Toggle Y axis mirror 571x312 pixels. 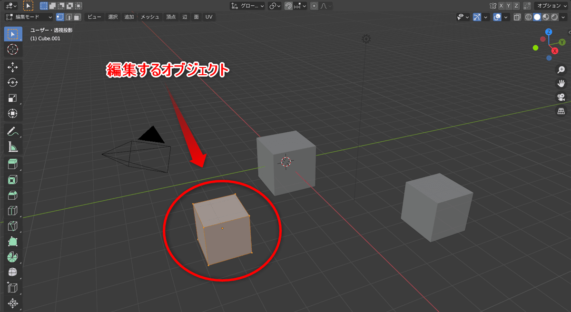tap(509, 6)
